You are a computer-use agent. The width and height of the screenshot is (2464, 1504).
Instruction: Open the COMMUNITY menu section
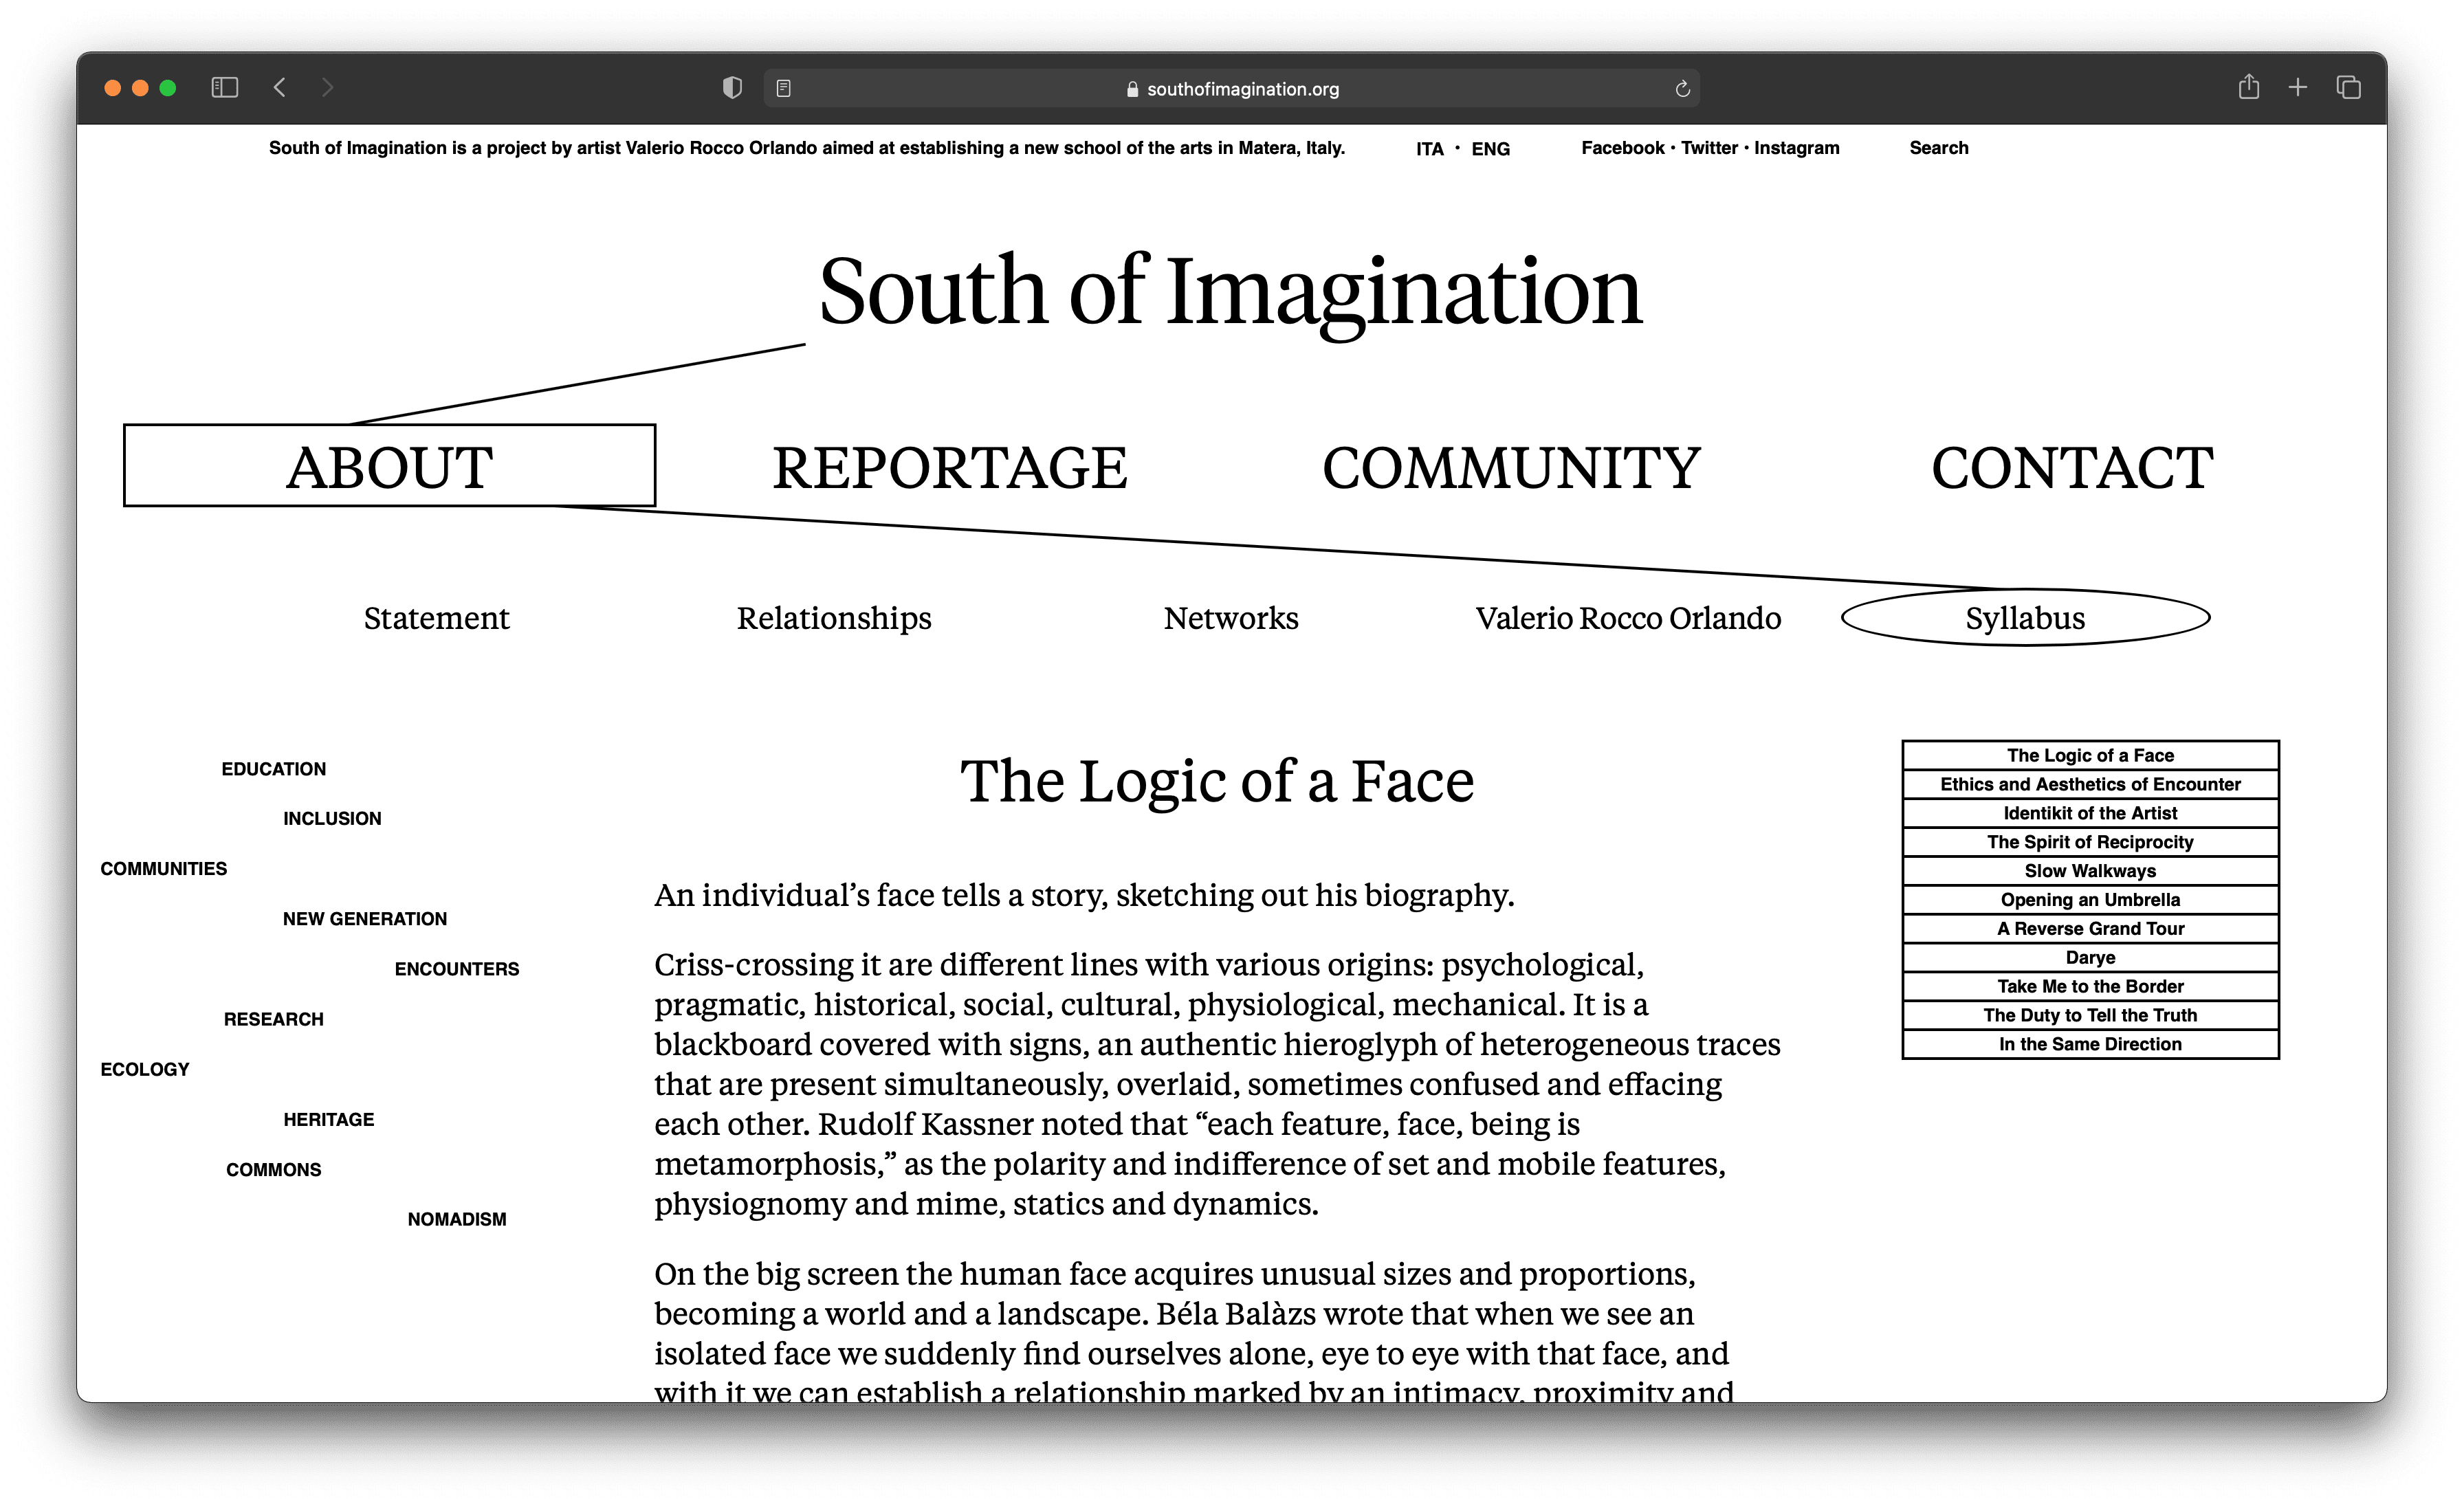pyautogui.click(x=1511, y=467)
